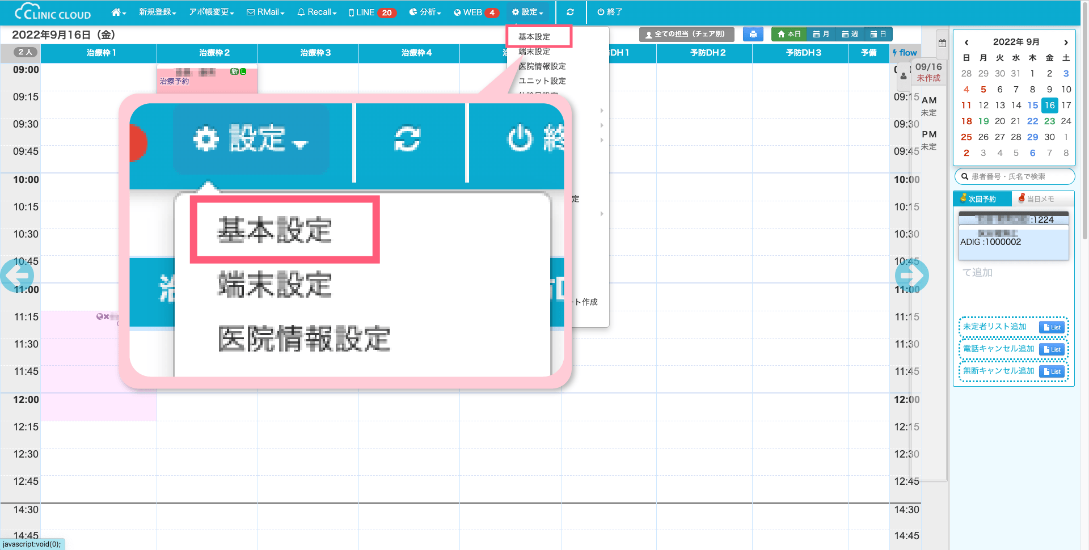Click the patient search input field
This screenshot has height=550, width=1089.
(x=1019, y=176)
